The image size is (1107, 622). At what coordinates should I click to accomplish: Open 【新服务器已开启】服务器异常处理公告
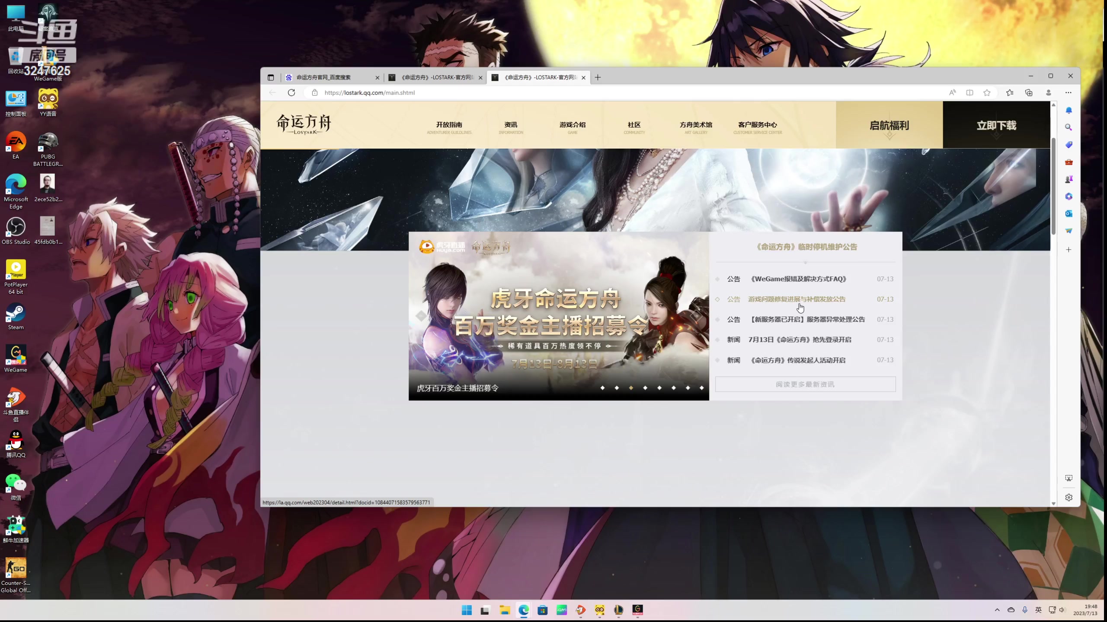[807, 320]
